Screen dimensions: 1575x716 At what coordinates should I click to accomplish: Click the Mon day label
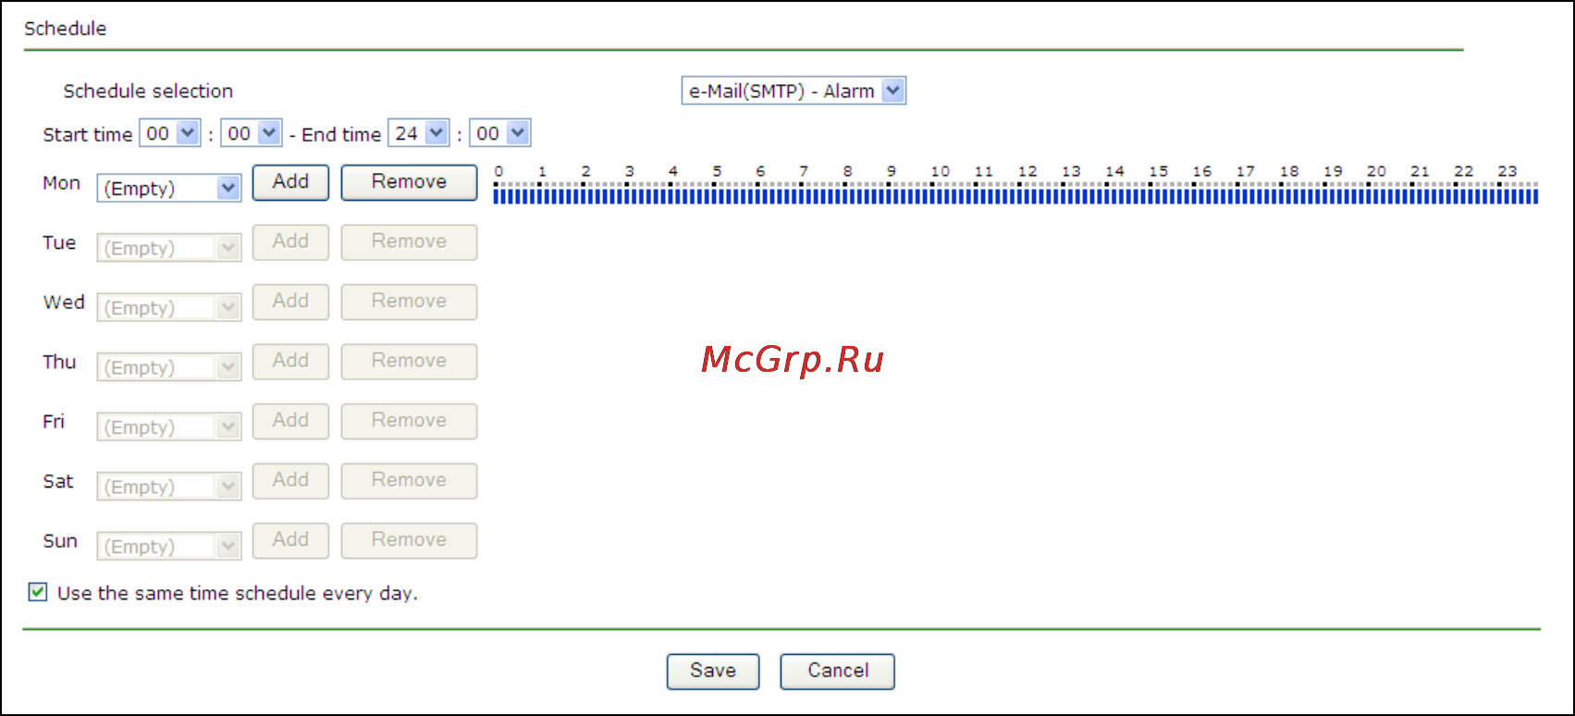(x=61, y=183)
